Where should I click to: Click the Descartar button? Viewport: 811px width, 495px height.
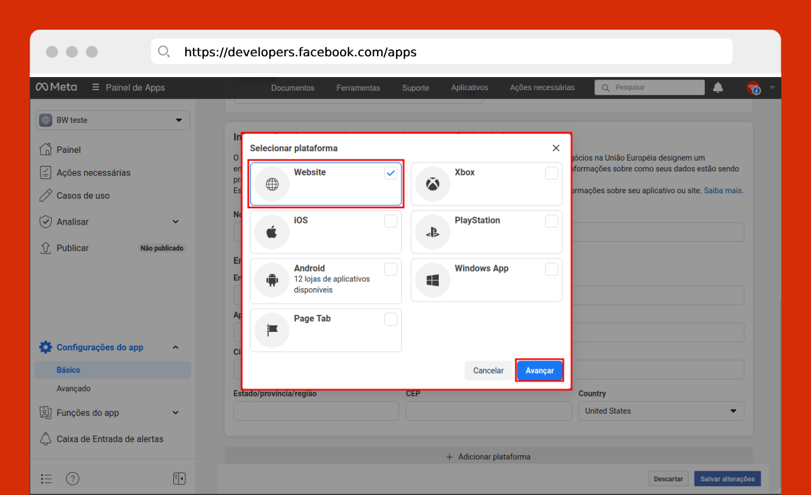669,479
